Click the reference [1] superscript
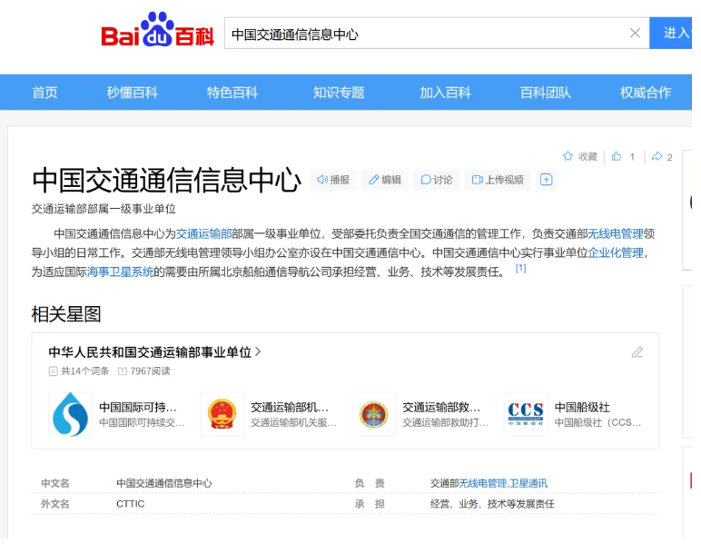The height and width of the screenshot is (553, 701). (x=520, y=268)
